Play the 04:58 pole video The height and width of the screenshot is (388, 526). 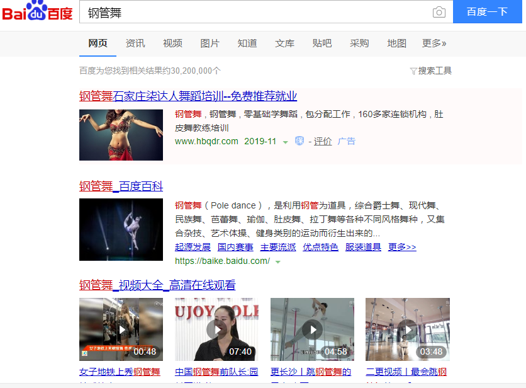coord(312,329)
